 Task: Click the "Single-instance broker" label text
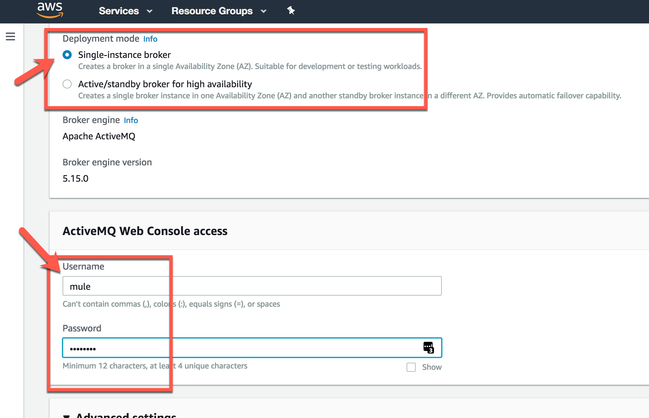124,55
